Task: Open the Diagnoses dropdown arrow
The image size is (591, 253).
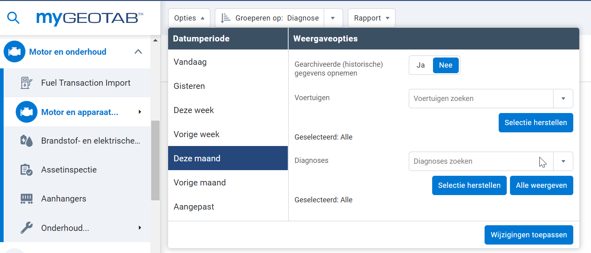Action: click(x=563, y=161)
